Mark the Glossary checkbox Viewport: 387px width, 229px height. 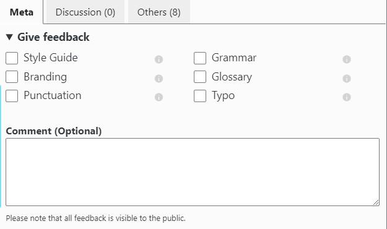pos(200,77)
